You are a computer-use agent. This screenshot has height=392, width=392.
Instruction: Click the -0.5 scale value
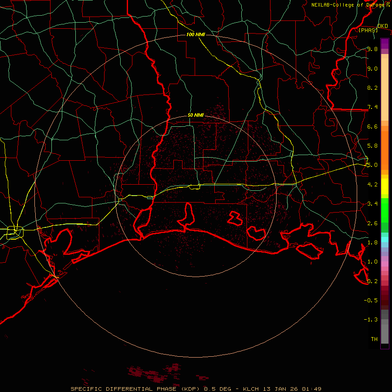pos(371,301)
